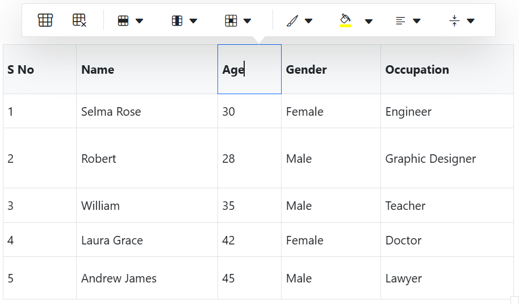Viewport: 519px width, 304px height.
Task: Click the 'S No' header cell
Action: pos(40,69)
